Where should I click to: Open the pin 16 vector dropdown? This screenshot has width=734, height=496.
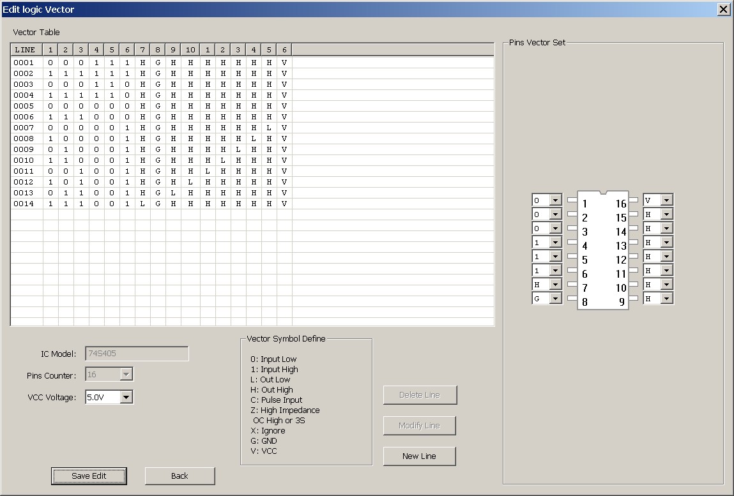point(666,200)
